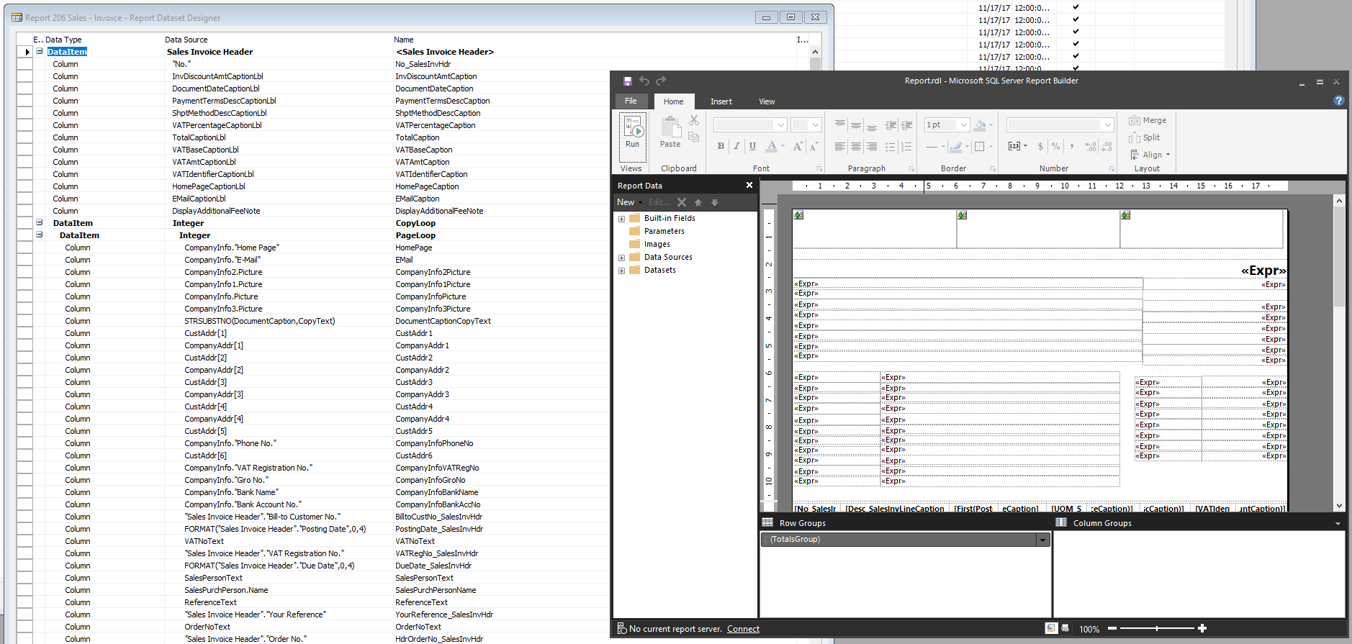Click the Connect report server link
This screenshot has width=1352, height=644.
[743, 629]
